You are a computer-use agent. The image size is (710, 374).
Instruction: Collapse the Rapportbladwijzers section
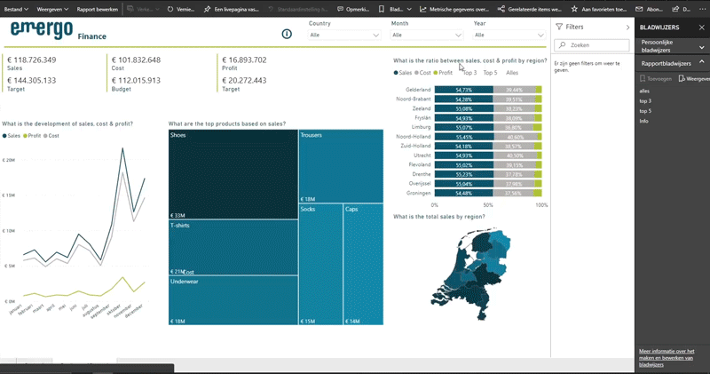point(701,63)
